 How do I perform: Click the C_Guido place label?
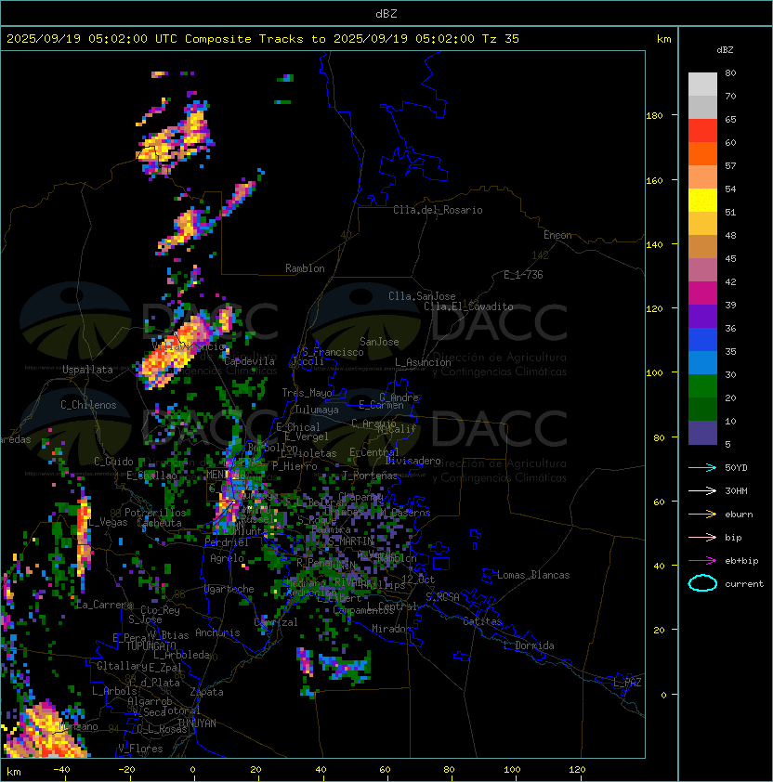coord(113,462)
